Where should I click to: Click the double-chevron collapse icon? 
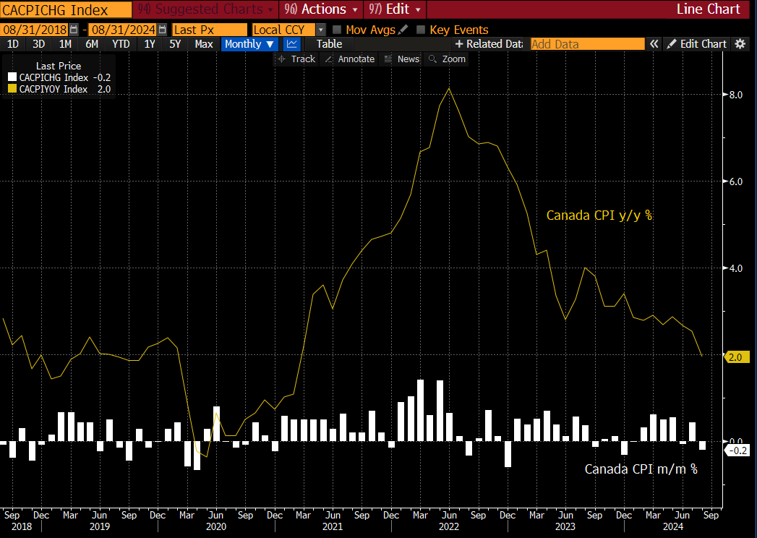[x=654, y=44]
